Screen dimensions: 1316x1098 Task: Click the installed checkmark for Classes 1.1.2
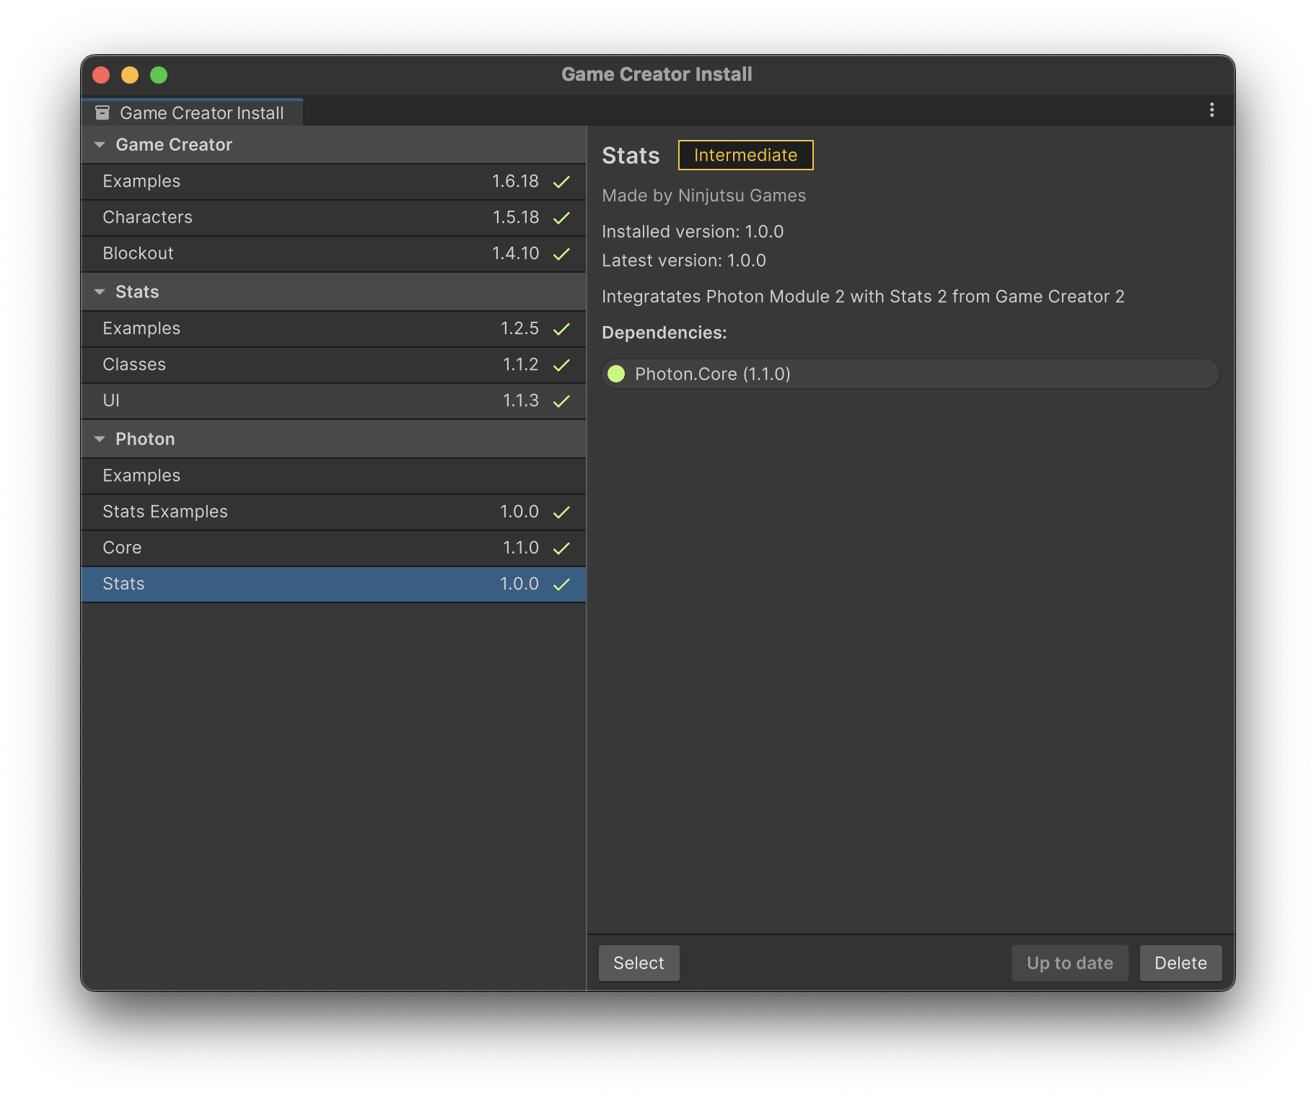pos(561,365)
